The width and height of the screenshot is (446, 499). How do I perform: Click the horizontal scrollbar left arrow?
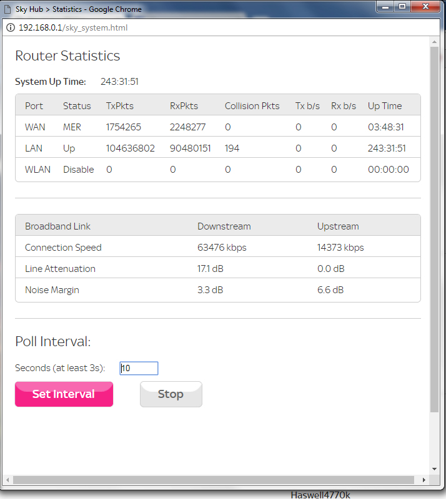(7, 480)
